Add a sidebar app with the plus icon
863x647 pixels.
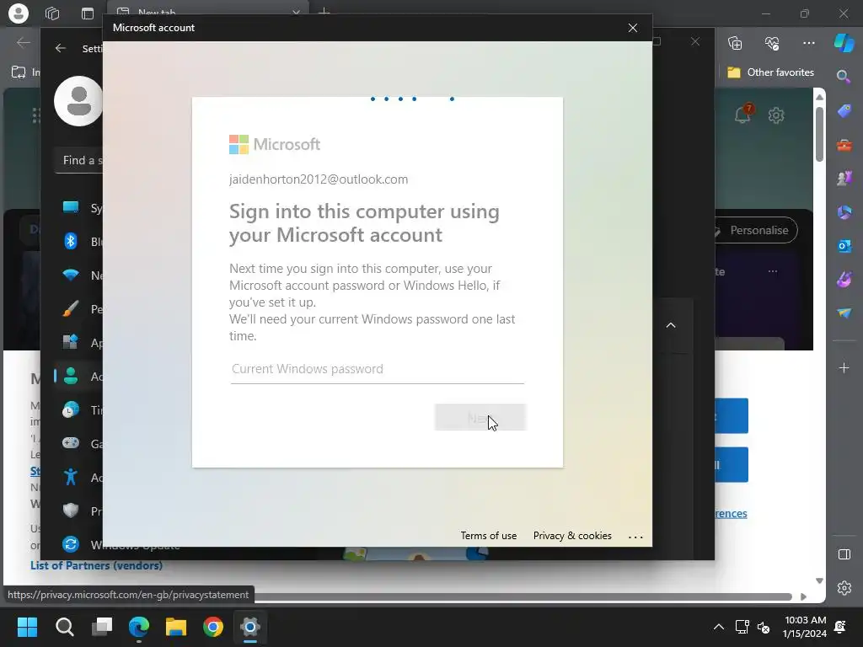844,367
